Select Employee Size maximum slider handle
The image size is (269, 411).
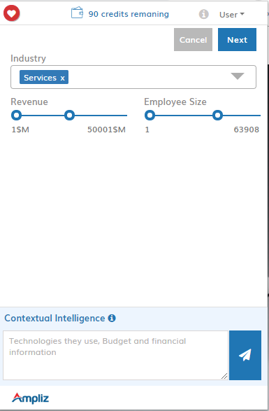[x=217, y=115]
